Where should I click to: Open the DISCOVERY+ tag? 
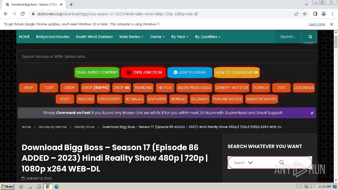[109, 99]
